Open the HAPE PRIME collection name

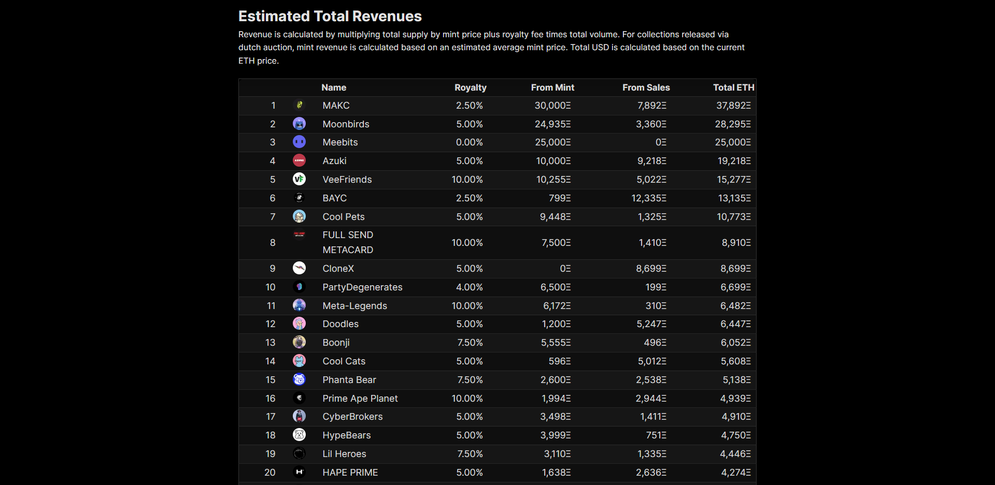click(350, 473)
